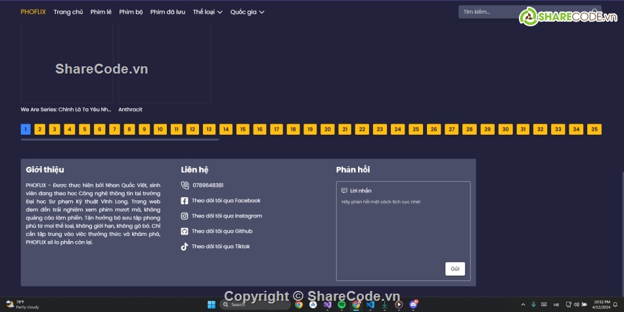Go to page 28

point(470,129)
